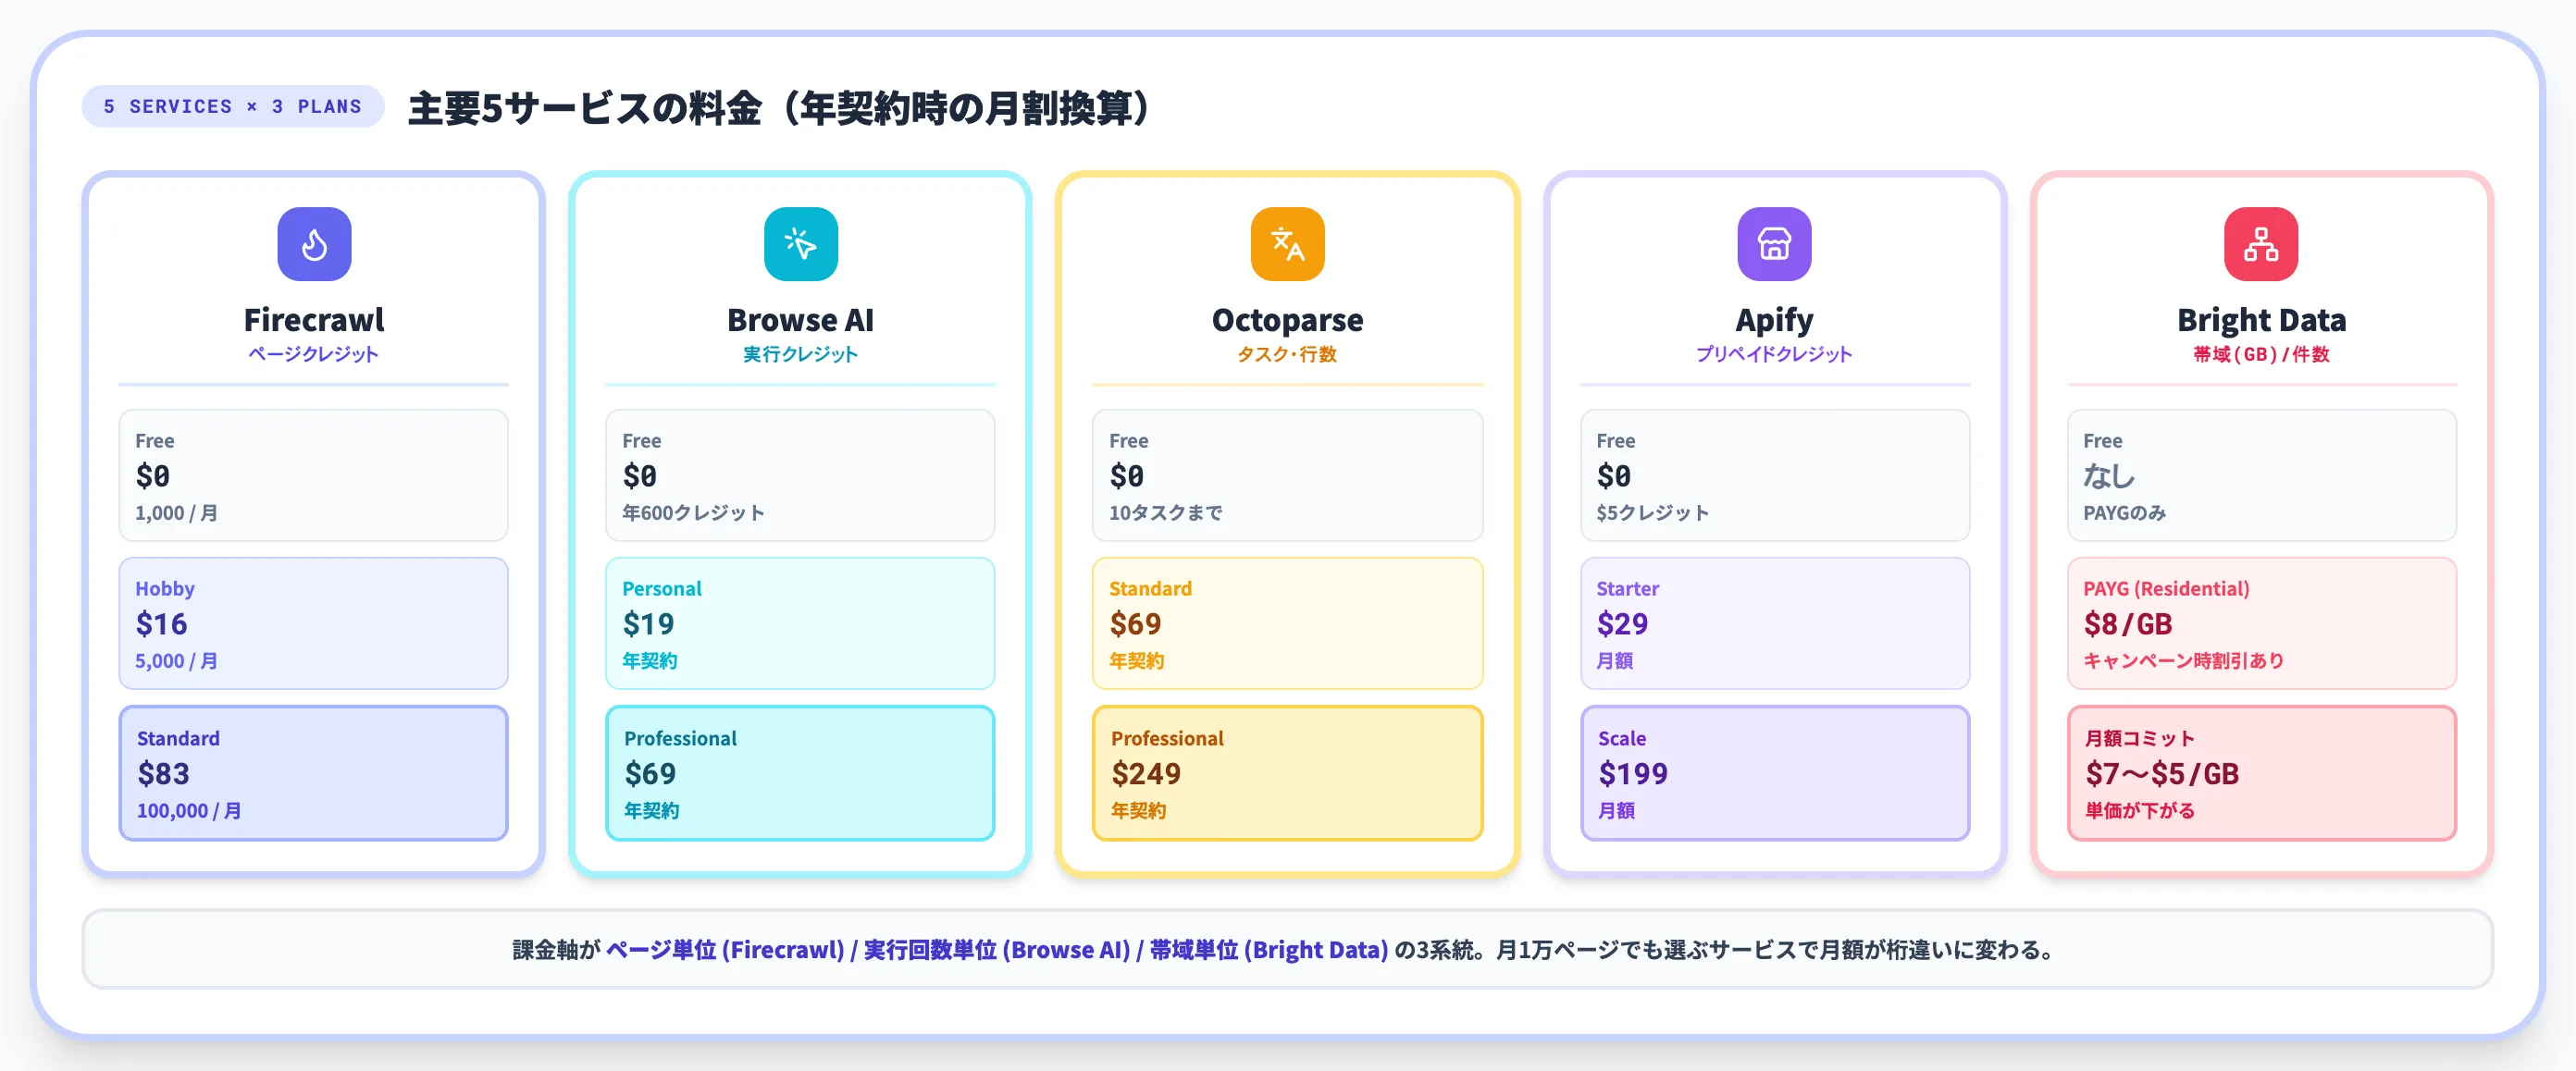
Task: Click the 100,000 / 月 text
Action: click(189, 810)
